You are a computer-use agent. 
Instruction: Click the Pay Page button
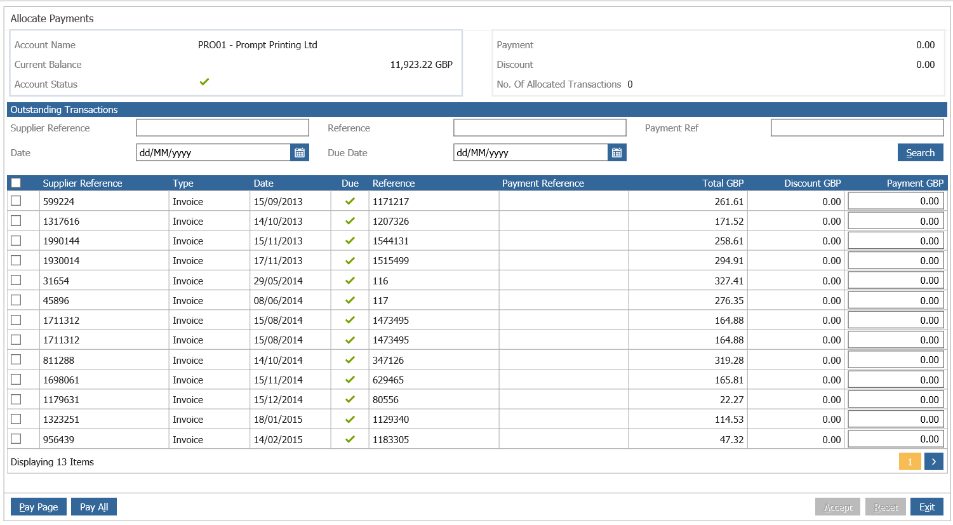click(39, 507)
